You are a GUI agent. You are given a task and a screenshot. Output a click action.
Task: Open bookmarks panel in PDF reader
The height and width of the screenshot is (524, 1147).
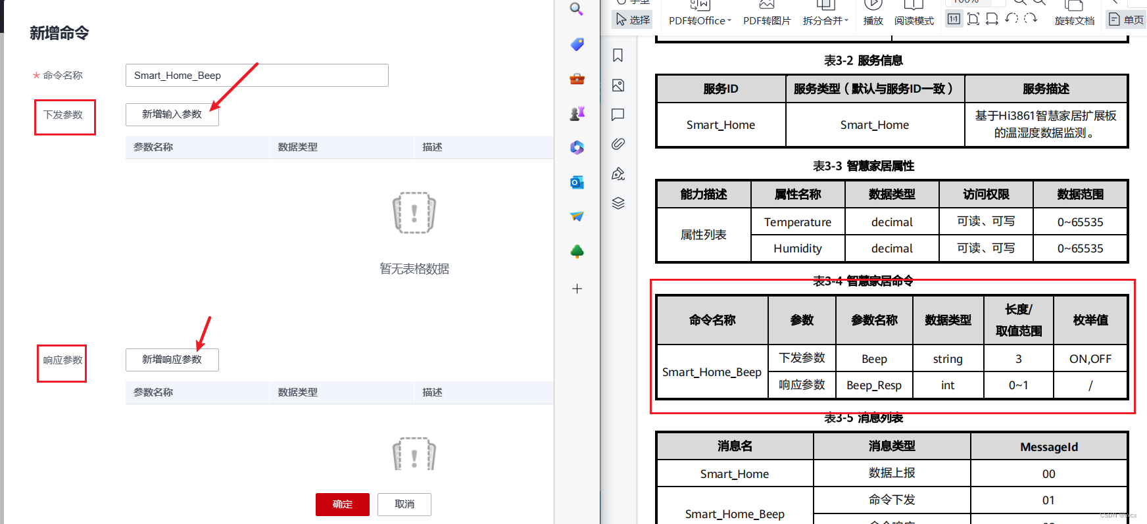tap(618, 55)
